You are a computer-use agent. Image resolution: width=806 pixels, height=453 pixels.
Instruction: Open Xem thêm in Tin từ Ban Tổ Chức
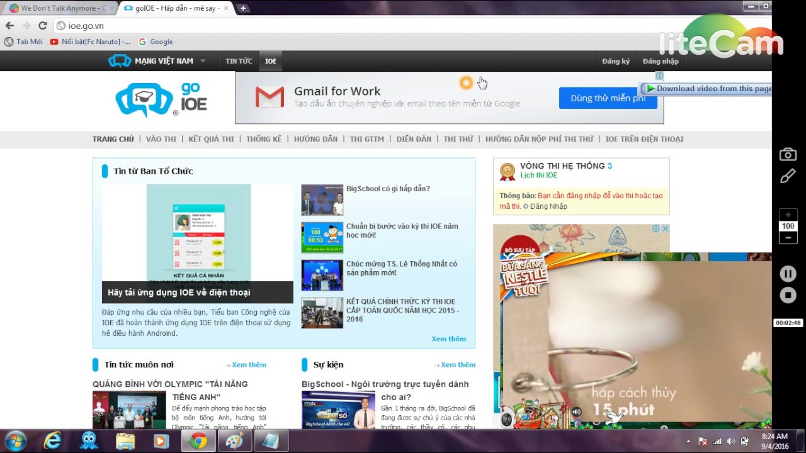(448, 338)
